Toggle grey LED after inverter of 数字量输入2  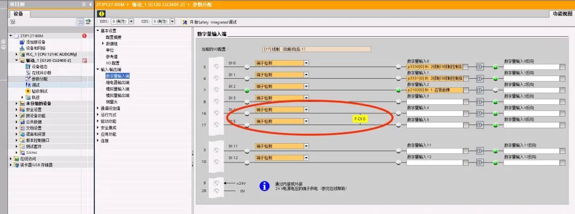496,90
